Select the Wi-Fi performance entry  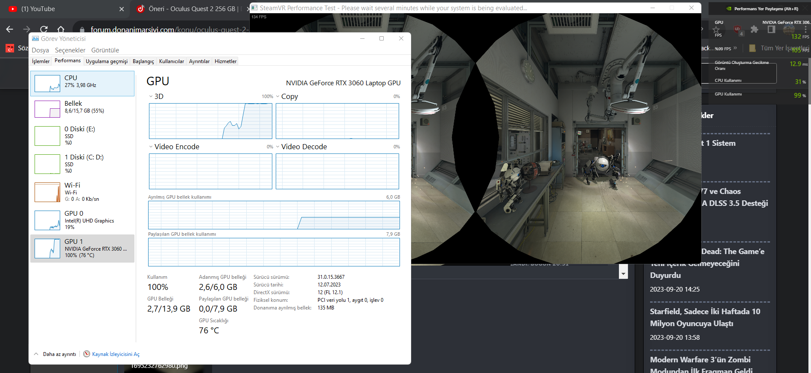coord(82,192)
